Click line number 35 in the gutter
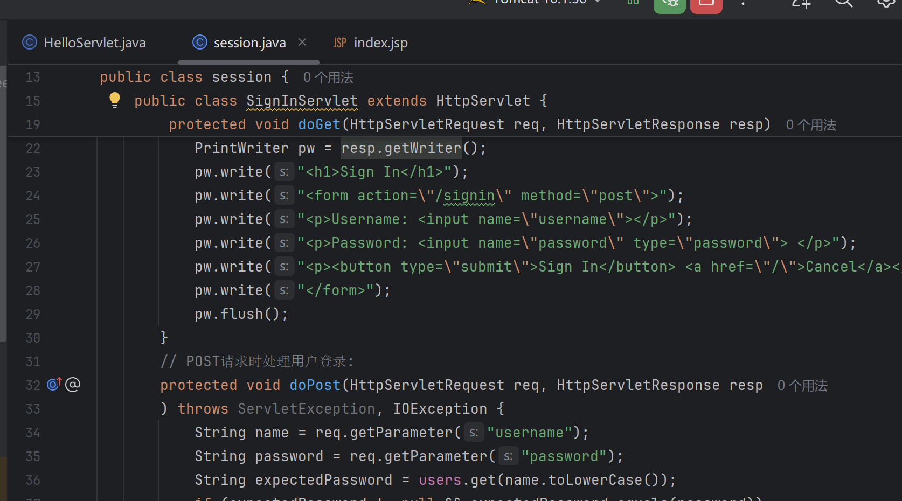The width and height of the screenshot is (902, 501). (33, 456)
